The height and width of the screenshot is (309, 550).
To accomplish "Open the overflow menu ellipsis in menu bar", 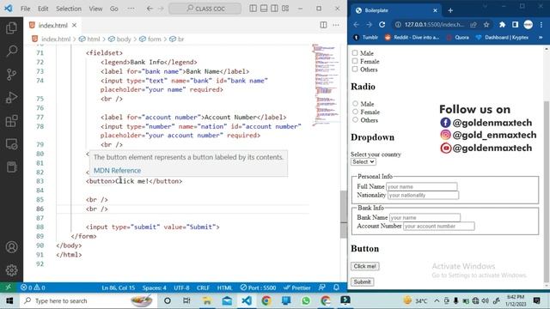I will click(x=131, y=9).
